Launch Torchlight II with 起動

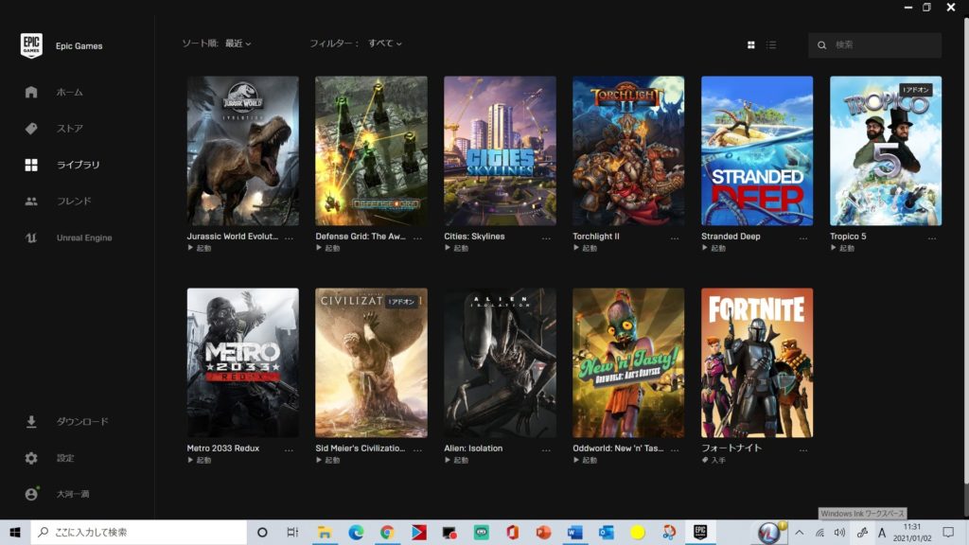pos(585,249)
